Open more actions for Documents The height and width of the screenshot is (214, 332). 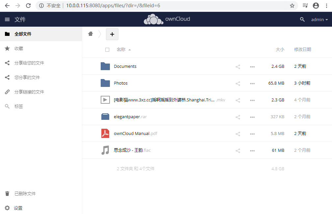pyautogui.click(x=252, y=67)
